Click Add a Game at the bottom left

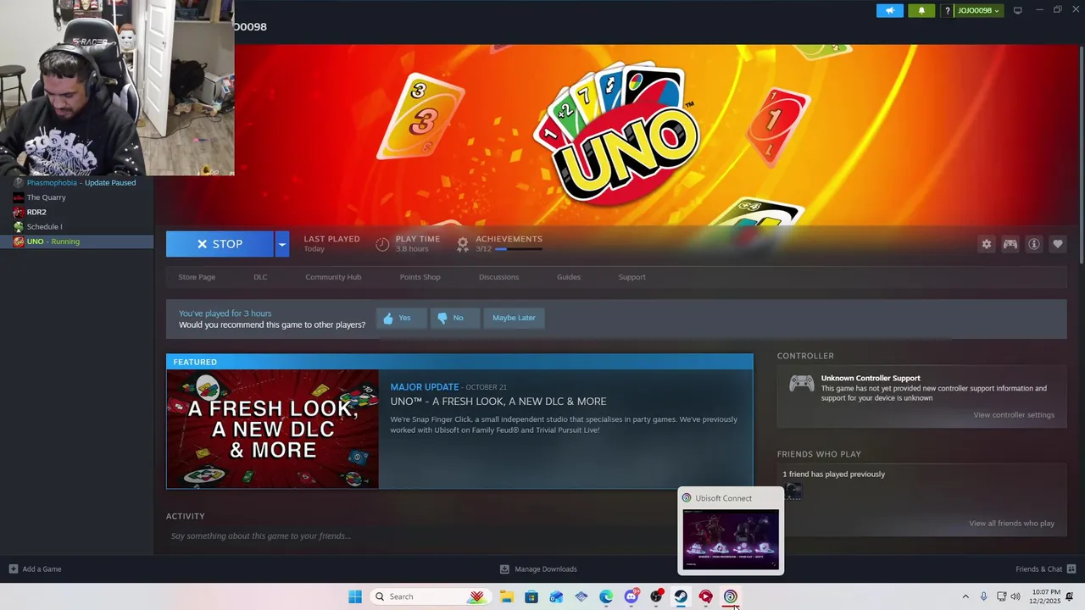[36, 569]
